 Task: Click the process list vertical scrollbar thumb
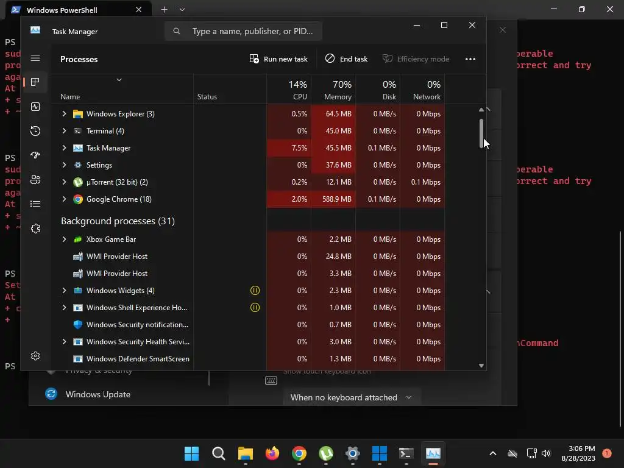point(481,133)
